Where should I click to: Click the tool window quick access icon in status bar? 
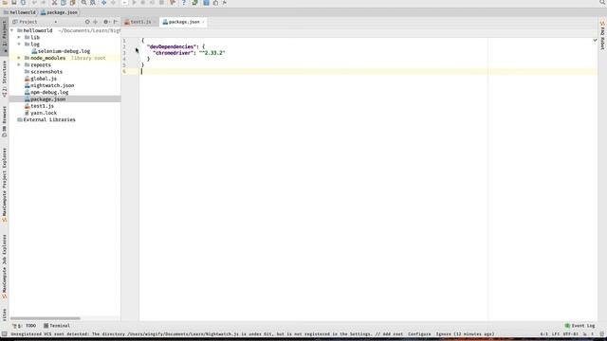[4, 334]
